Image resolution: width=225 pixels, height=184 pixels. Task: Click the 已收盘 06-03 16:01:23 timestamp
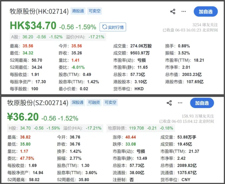(x=190, y=30)
